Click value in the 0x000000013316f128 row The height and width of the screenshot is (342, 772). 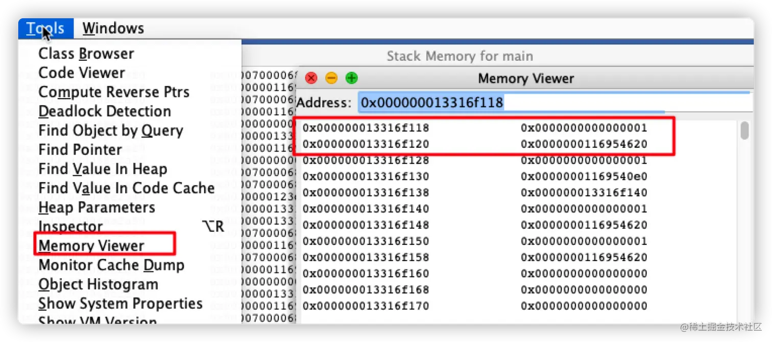(x=584, y=161)
